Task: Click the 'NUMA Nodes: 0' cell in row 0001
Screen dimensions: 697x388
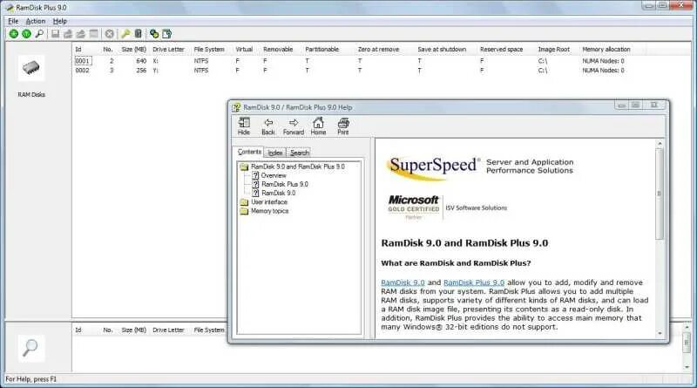Action: point(603,61)
